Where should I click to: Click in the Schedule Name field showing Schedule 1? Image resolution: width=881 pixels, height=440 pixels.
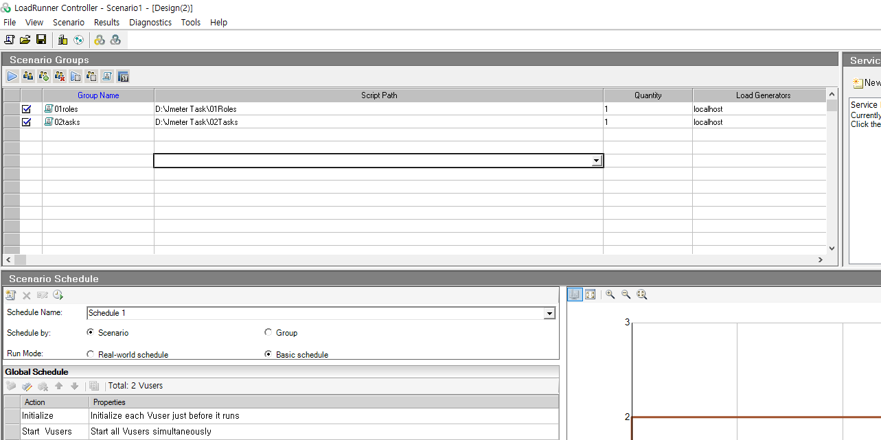tap(315, 313)
